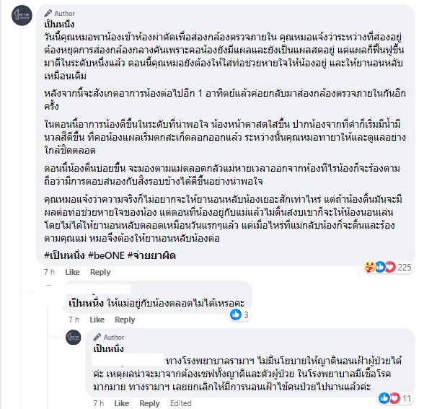The image size is (437, 409).
Task: Reply to the nested author reply
Action: [149, 403]
